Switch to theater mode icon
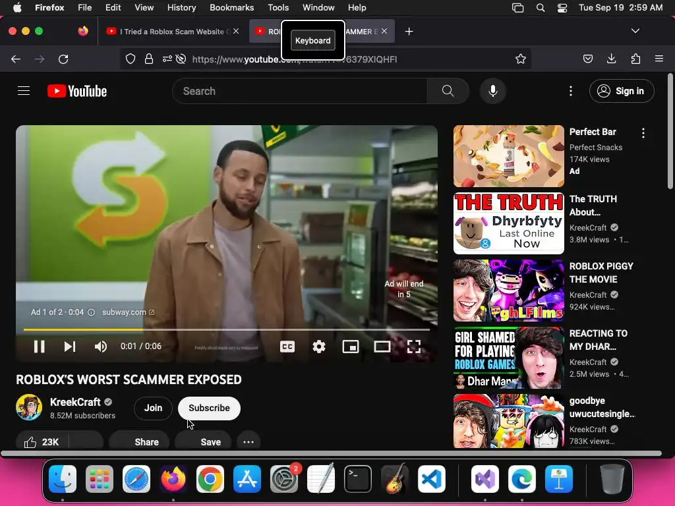Screen dimensions: 675x506 coord(382,347)
